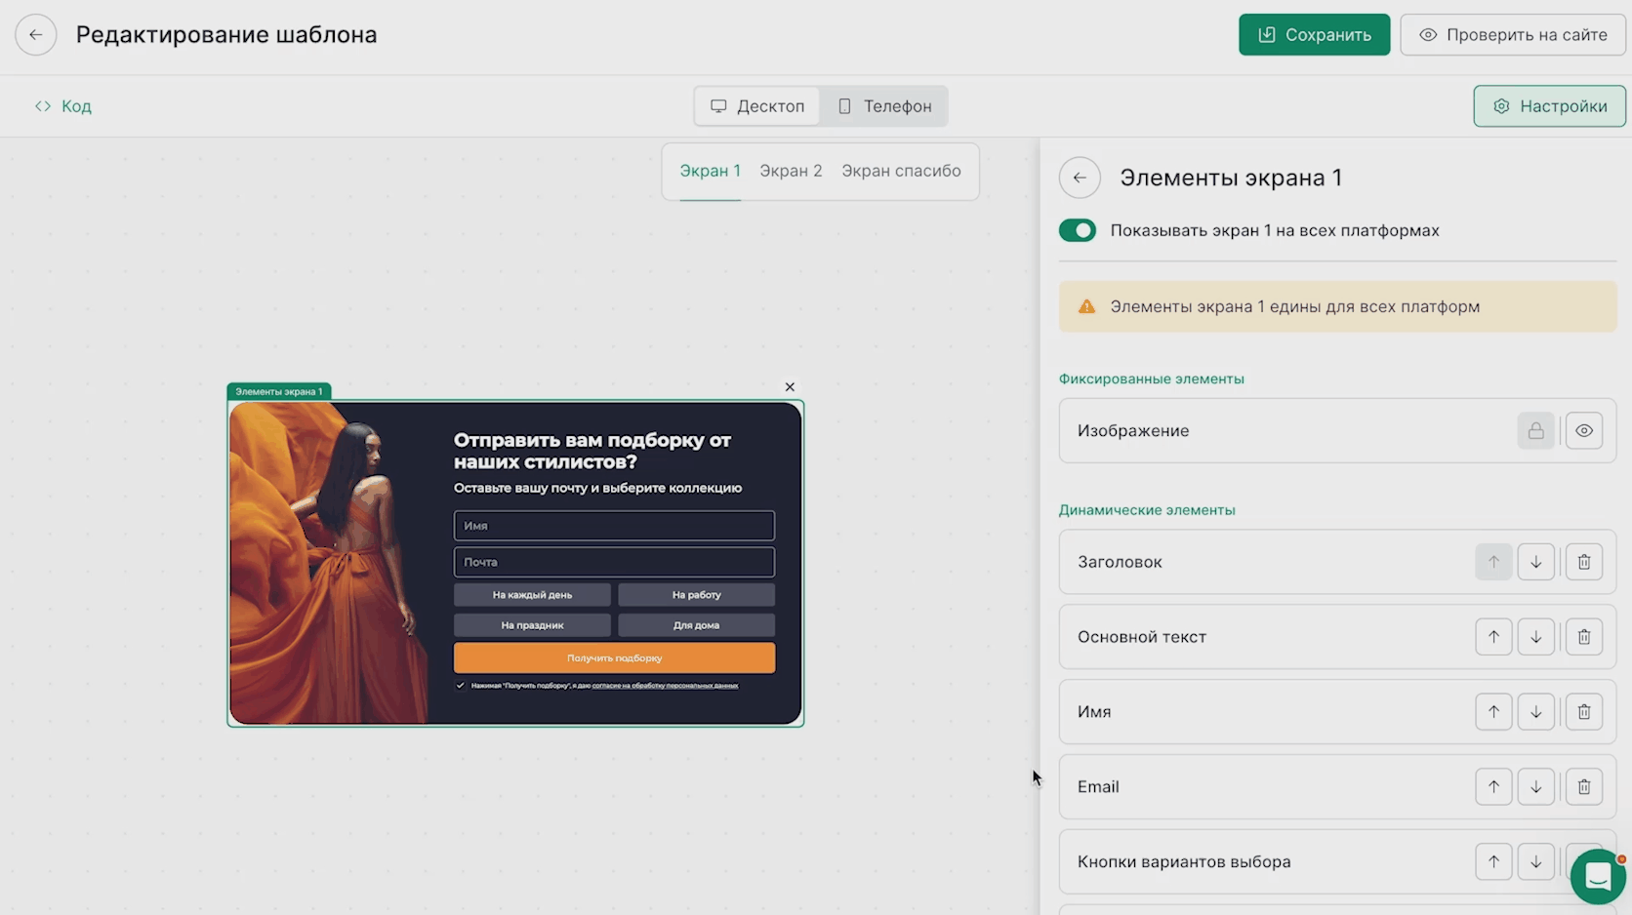Select the Изображение element row
The width and height of the screenshot is (1632, 915).
pyautogui.click(x=1337, y=430)
